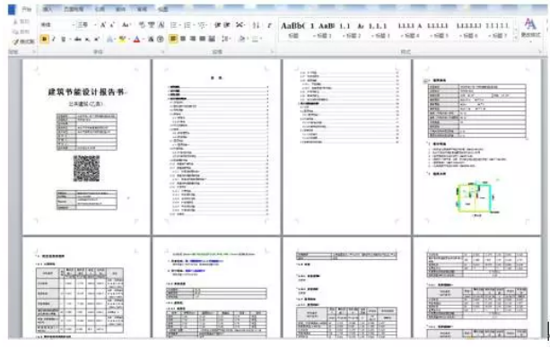Click the Center alignment icon
Screen dimensions: 558x348
(183, 39)
